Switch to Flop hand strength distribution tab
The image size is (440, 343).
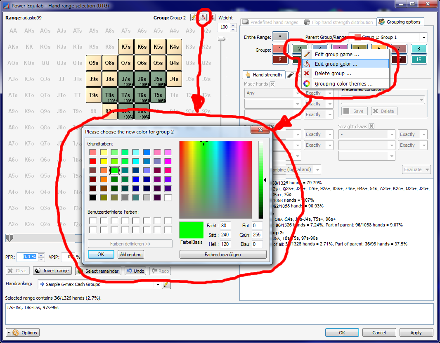point(339,22)
